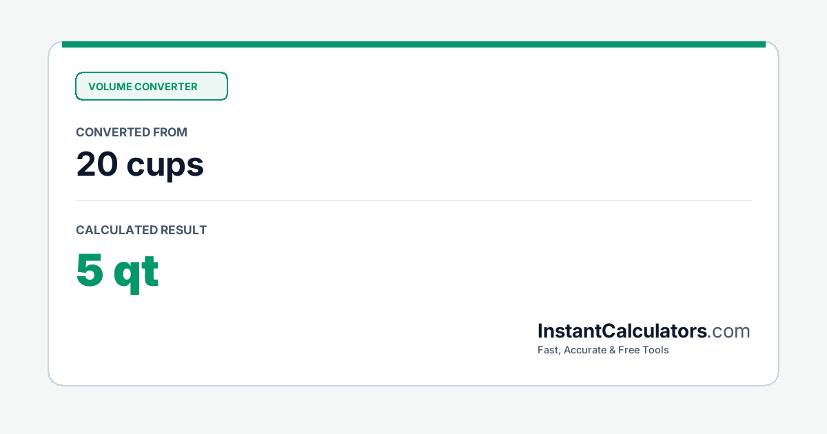Image resolution: width=827 pixels, height=434 pixels.
Task: Click the .com part of brand name
Action: point(729,332)
